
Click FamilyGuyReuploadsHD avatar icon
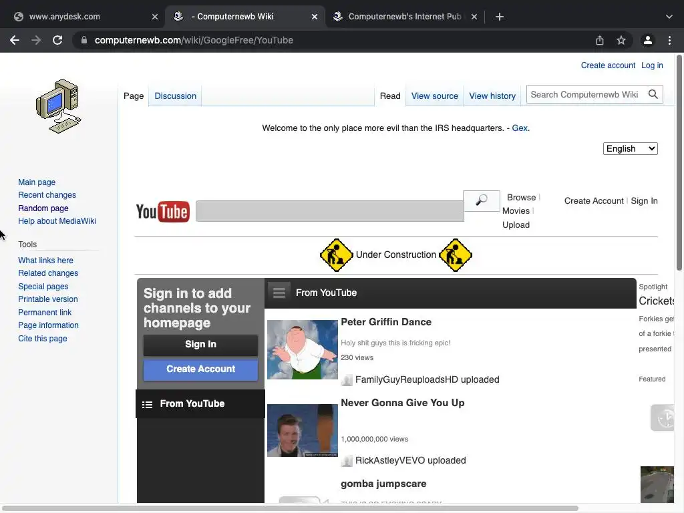pyautogui.click(x=347, y=380)
